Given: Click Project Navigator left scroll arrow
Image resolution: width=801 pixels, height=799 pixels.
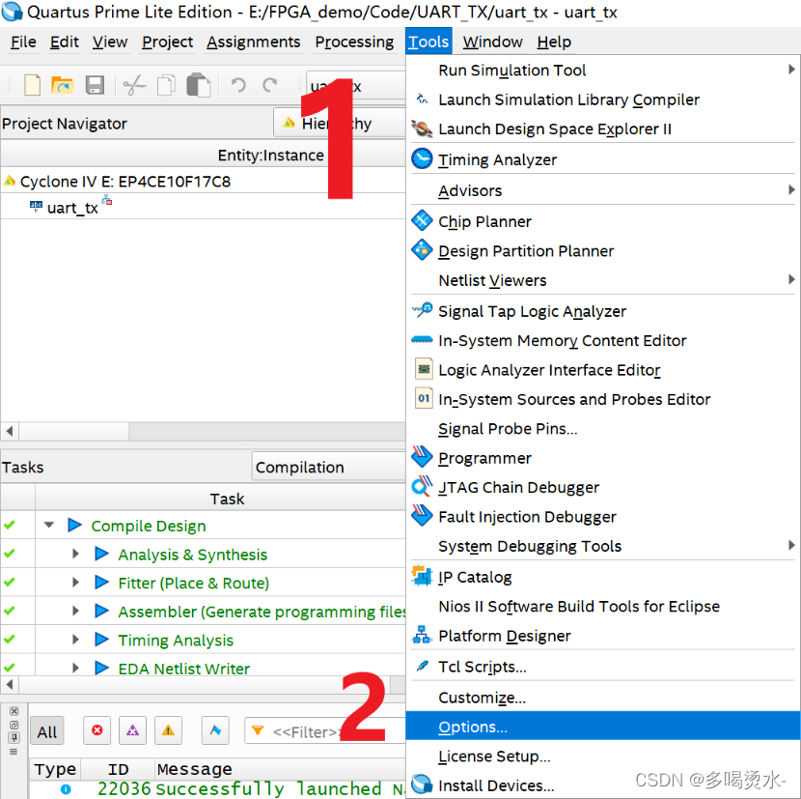Looking at the screenshot, I should [10, 431].
